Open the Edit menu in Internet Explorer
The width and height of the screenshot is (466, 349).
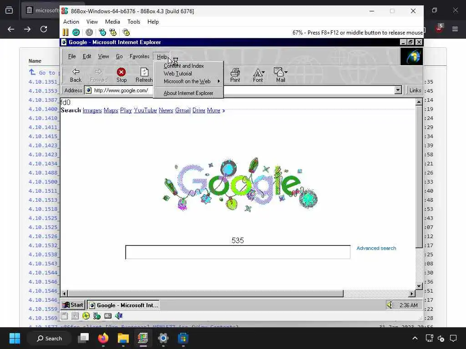[87, 56]
